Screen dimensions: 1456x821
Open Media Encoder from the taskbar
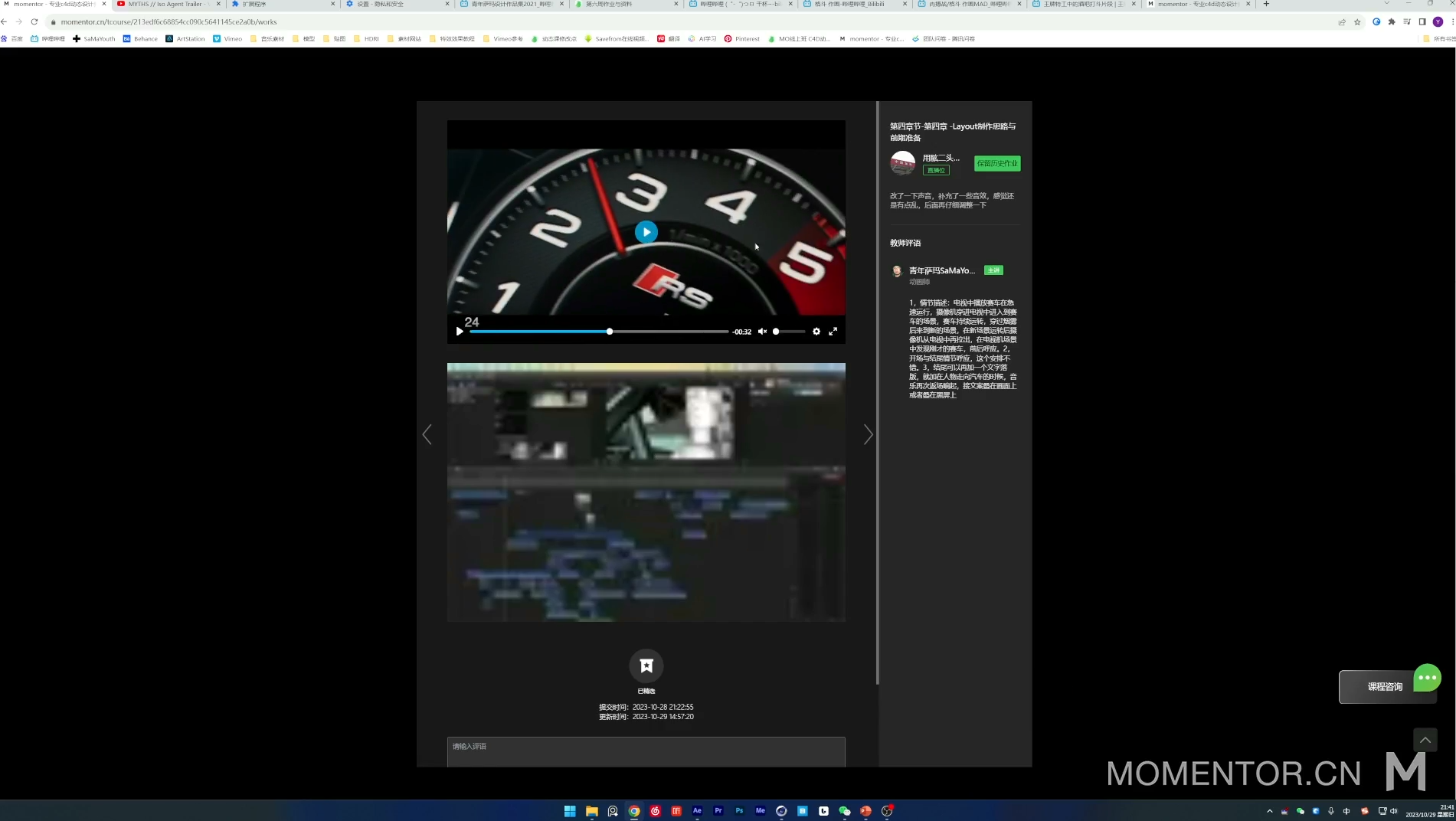coord(761,811)
